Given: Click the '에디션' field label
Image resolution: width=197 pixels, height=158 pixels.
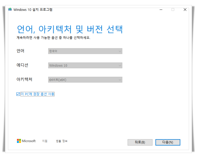Looking at the screenshot, I should point(22,65).
